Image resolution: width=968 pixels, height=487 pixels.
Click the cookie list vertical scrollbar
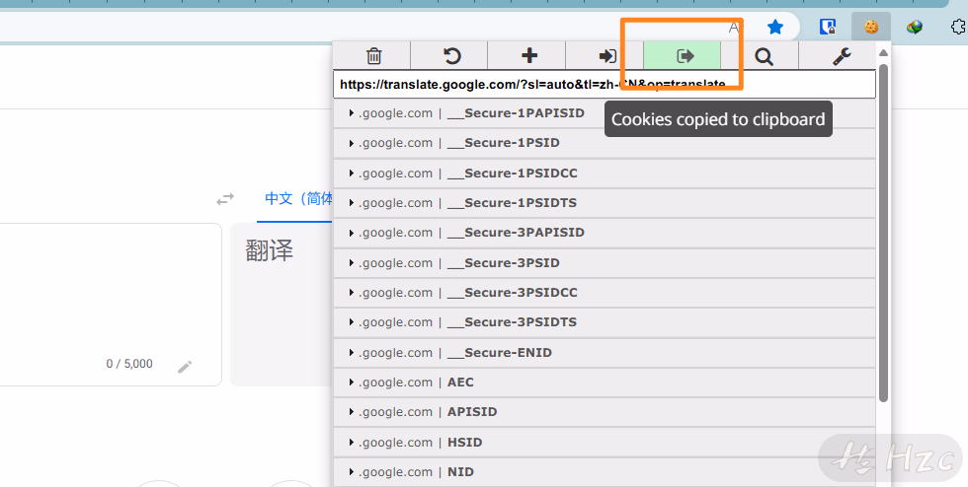[x=883, y=233]
